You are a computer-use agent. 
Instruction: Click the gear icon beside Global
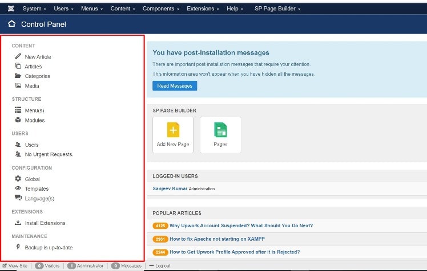pos(18,178)
